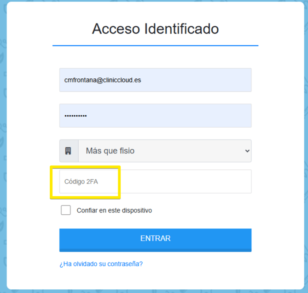Click the password dots in the password box
The width and height of the screenshot is (308, 293).
click(76, 116)
